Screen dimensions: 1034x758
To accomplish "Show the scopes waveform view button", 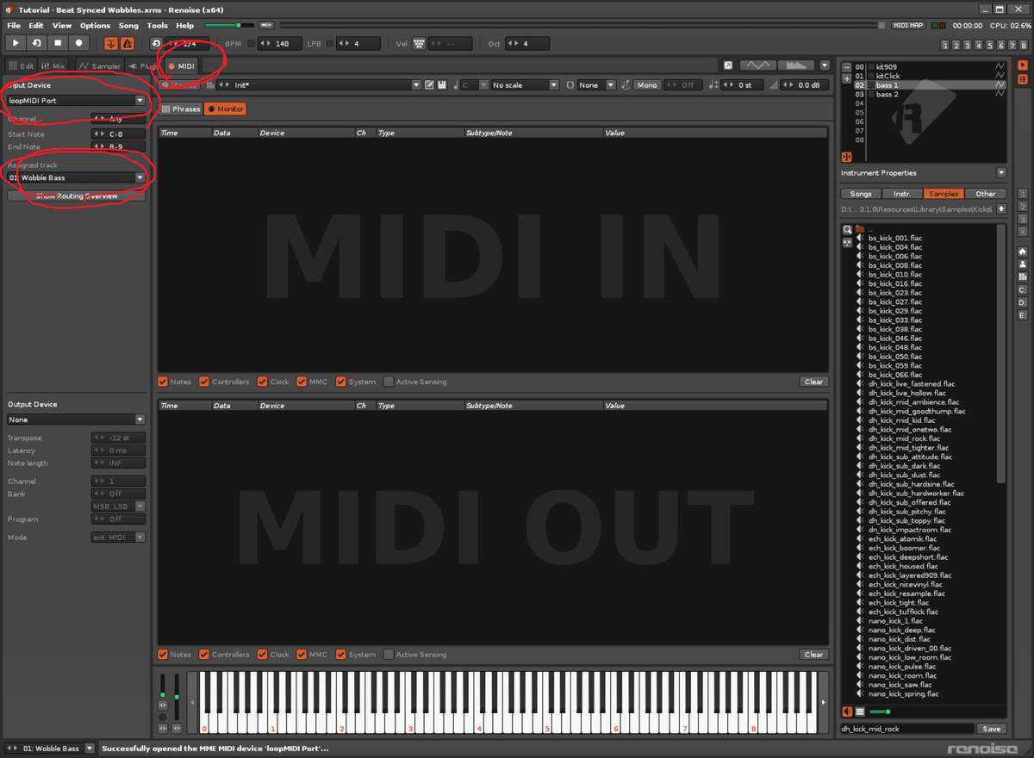I will 758,65.
